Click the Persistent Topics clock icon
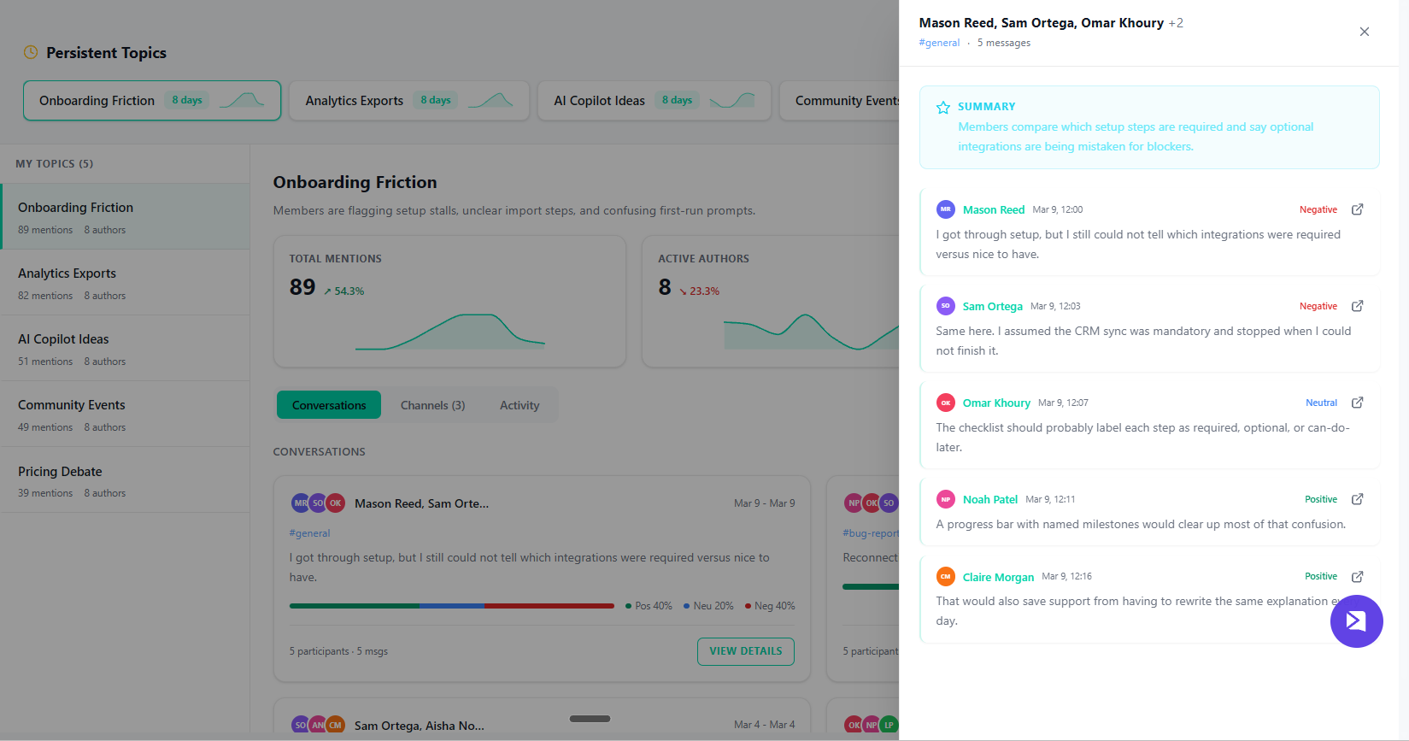 [x=31, y=53]
